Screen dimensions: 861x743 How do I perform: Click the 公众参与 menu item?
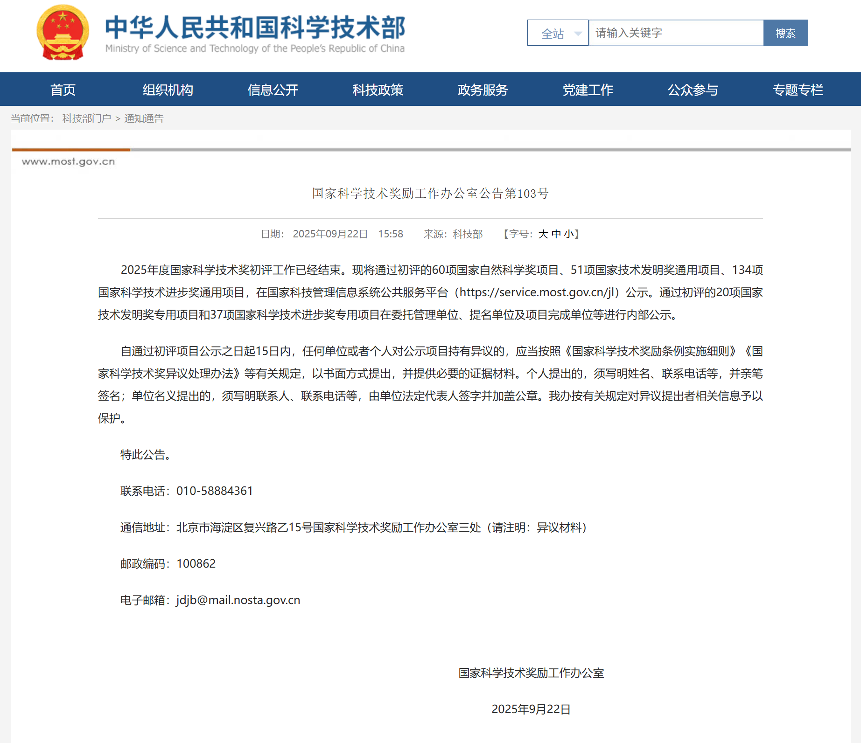tap(693, 90)
